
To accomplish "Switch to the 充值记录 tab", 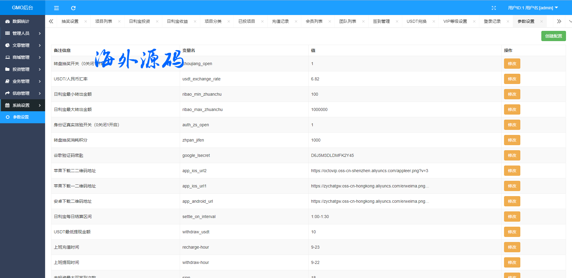I will point(280,21).
